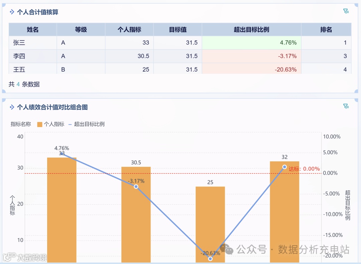Click the 4.76% data label in chart
The image size is (361, 264).
click(62, 148)
